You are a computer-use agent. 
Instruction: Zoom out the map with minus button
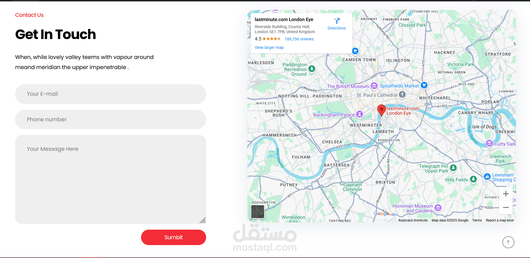tap(506, 207)
